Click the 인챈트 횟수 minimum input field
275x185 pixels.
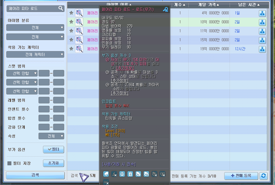[44, 109]
